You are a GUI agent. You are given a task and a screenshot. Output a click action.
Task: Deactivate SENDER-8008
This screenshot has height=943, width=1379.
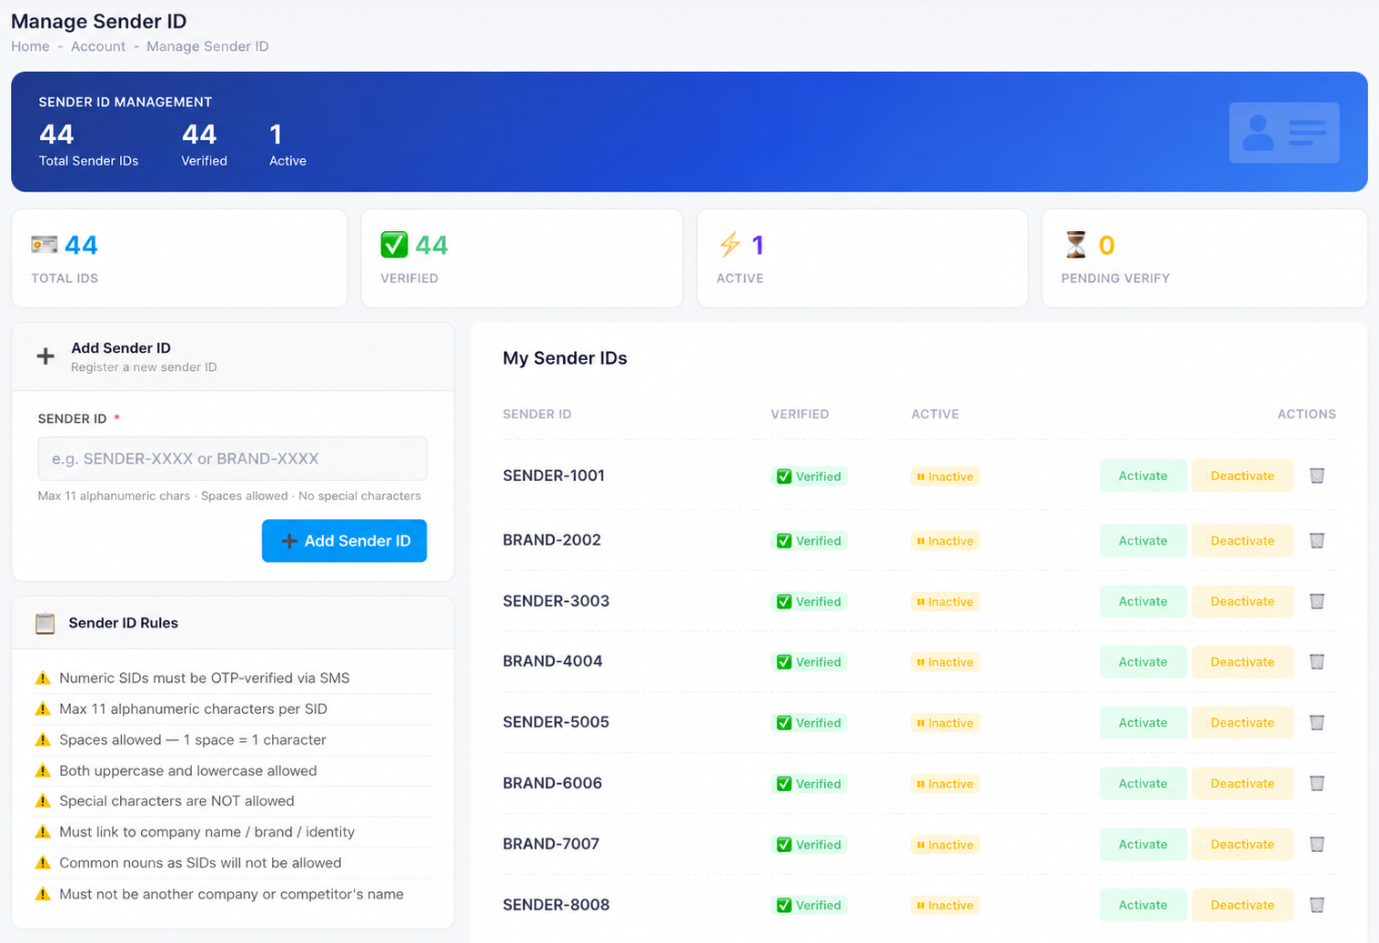[1243, 905]
